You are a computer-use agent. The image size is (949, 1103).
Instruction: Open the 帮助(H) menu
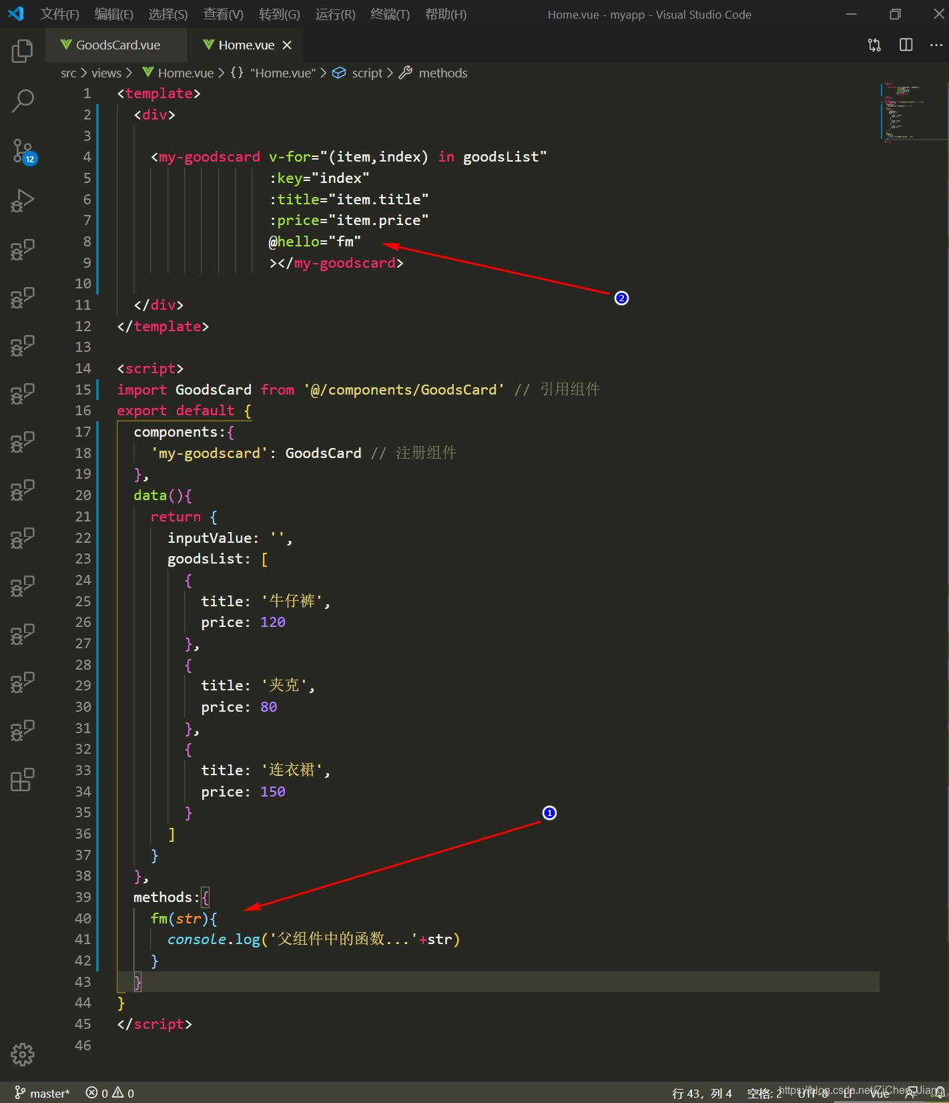[446, 14]
